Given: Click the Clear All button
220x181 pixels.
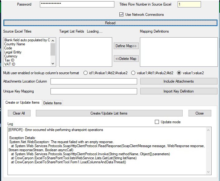Looking at the screenshot, I should (19, 113).
